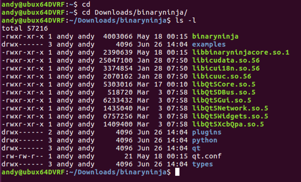301x182 pixels.
Task: Select the types directory name
Action: click(x=203, y=164)
